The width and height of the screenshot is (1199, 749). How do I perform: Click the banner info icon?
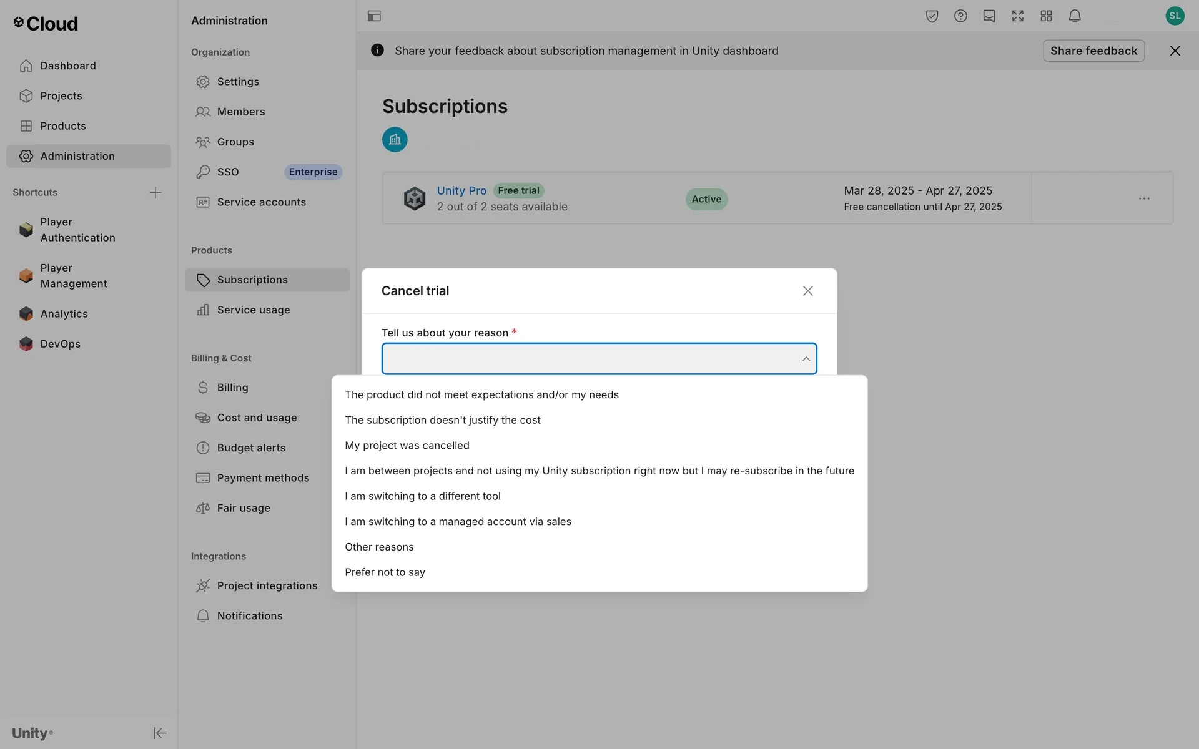377,50
